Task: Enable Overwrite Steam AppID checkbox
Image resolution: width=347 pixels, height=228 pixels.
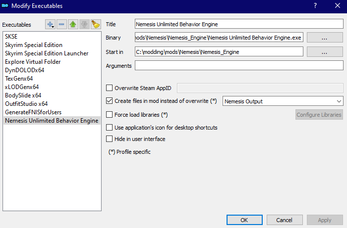Action: click(110, 88)
